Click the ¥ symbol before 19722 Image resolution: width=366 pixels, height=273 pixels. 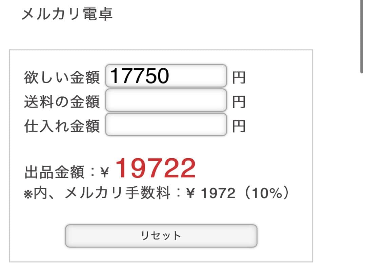105,173
